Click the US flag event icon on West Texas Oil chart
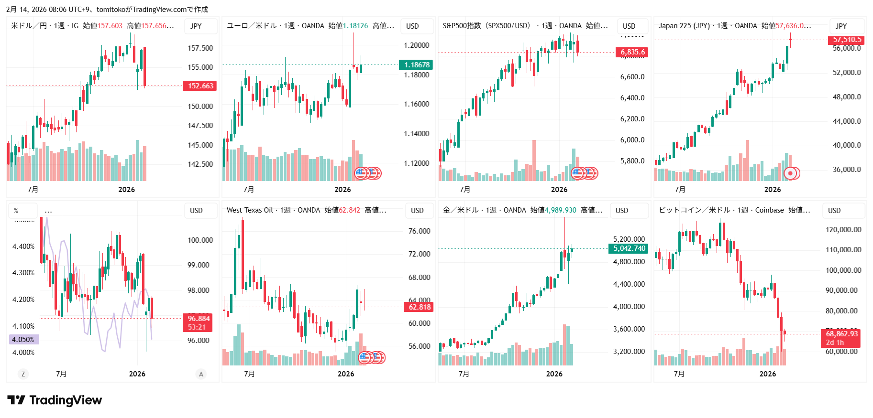Viewport: 873px width, 418px height. pos(366,357)
